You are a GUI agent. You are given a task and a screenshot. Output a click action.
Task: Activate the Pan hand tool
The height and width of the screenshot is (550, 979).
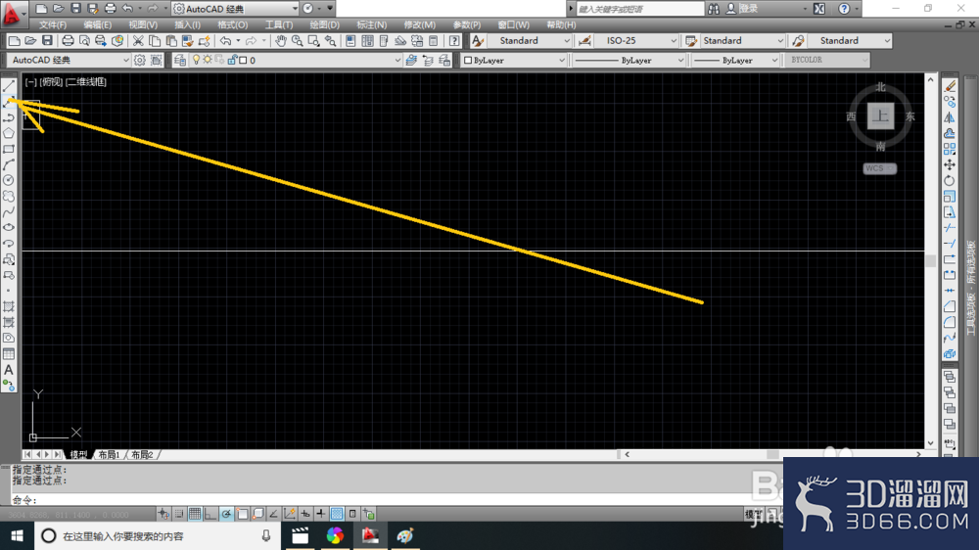click(281, 40)
